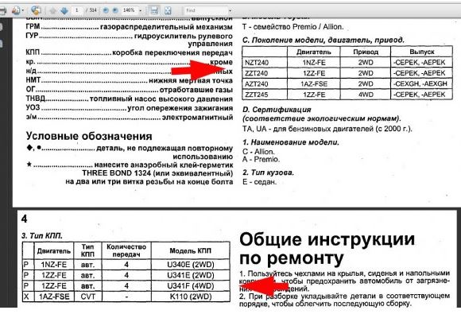Click the '1AZ-FSE' cell in AZT240 row
The width and height of the screenshot is (461, 314).
pyautogui.click(x=314, y=84)
